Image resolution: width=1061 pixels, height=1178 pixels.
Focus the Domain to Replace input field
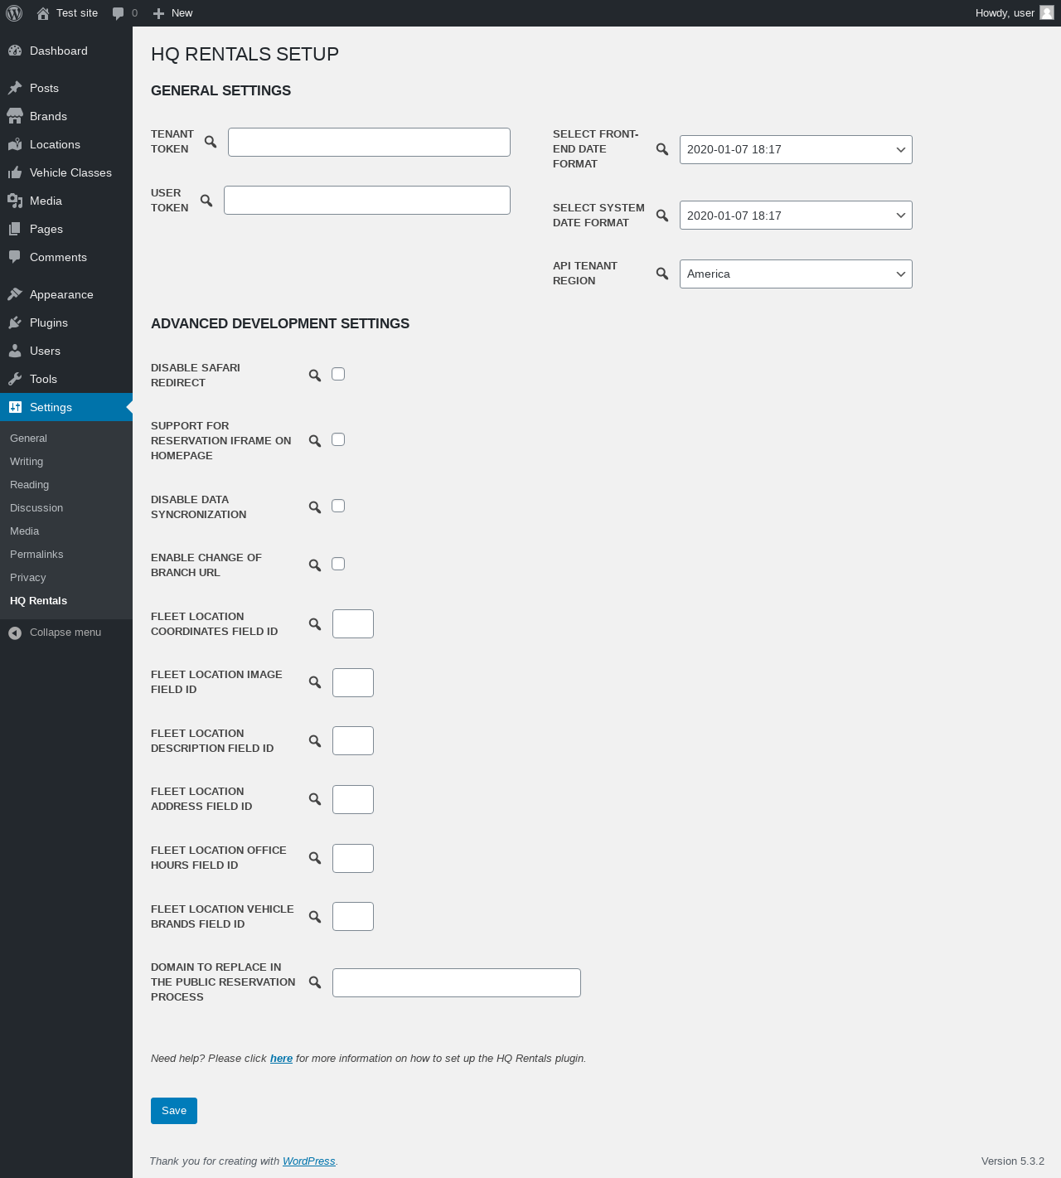457,982
